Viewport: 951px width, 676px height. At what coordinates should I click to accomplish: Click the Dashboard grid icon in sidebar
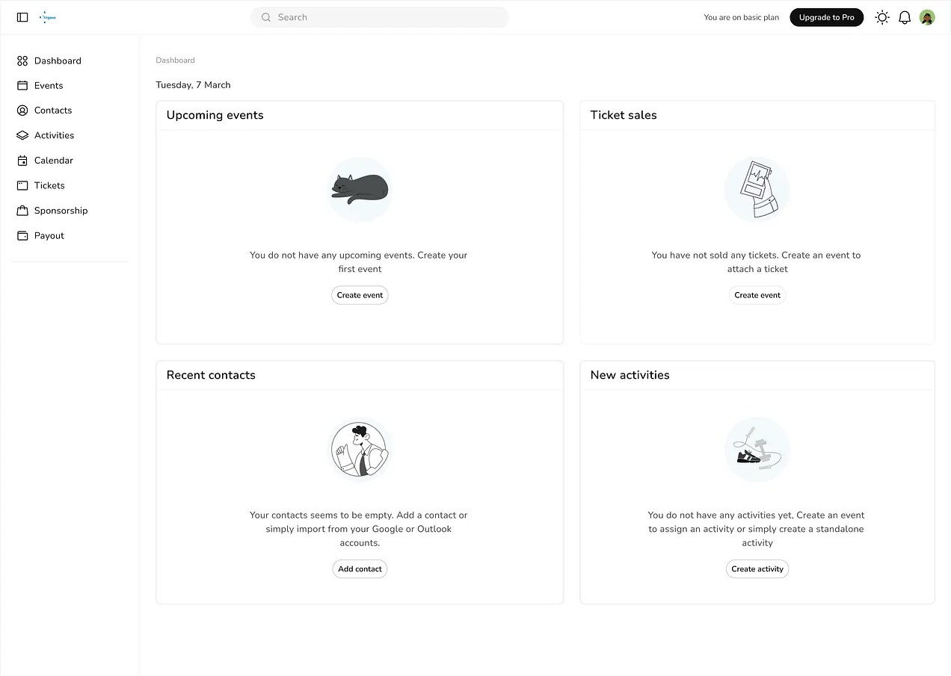(x=22, y=61)
